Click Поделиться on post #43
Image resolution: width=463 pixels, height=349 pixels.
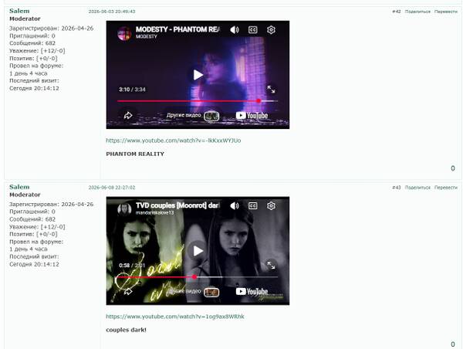click(417, 188)
